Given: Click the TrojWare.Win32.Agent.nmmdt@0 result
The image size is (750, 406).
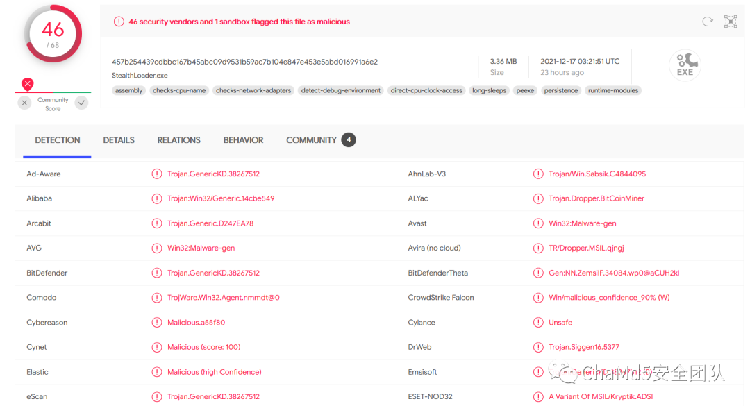Looking at the screenshot, I should 224,298.
